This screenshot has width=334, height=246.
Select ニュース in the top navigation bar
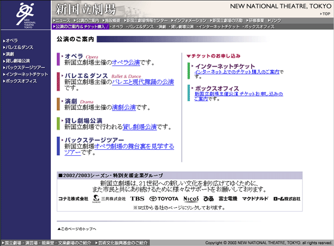[x=62, y=20]
